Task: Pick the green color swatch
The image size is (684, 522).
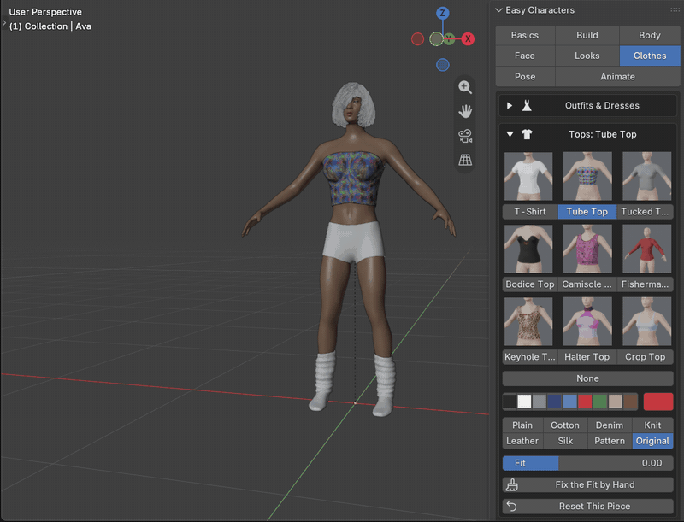Action: click(x=600, y=402)
